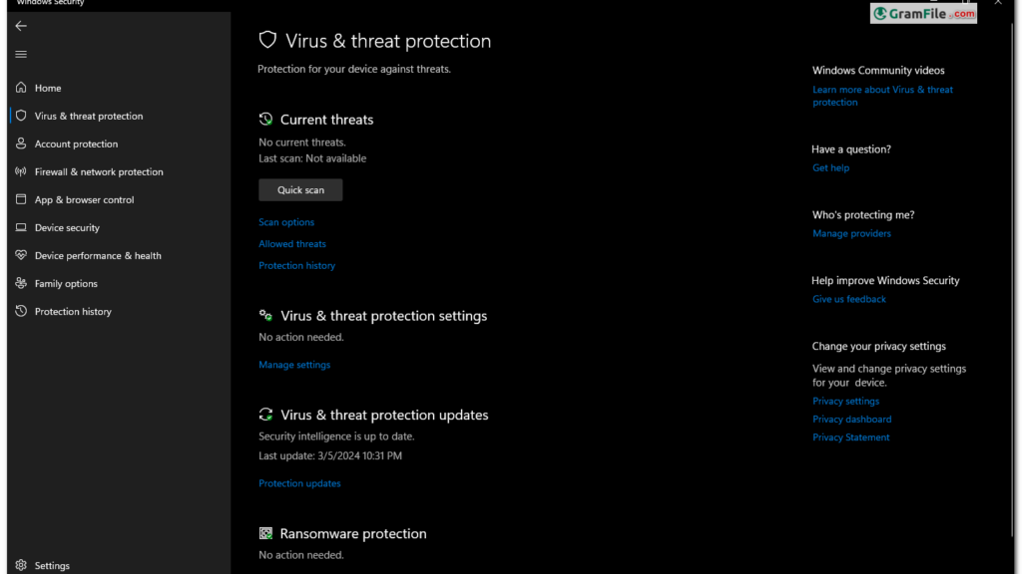
Task: Click the Home house icon
Action: pyautogui.click(x=21, y=88)
